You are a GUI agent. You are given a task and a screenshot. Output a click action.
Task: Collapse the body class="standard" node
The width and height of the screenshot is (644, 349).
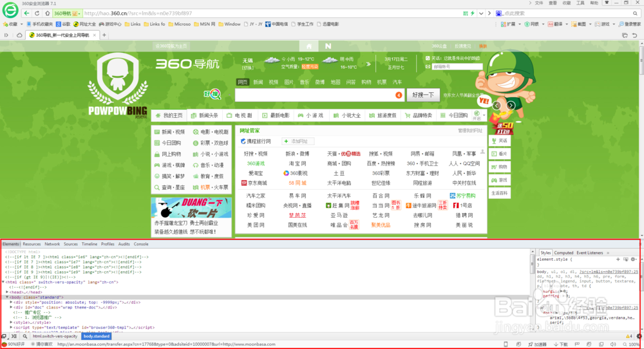pos(7,297)
